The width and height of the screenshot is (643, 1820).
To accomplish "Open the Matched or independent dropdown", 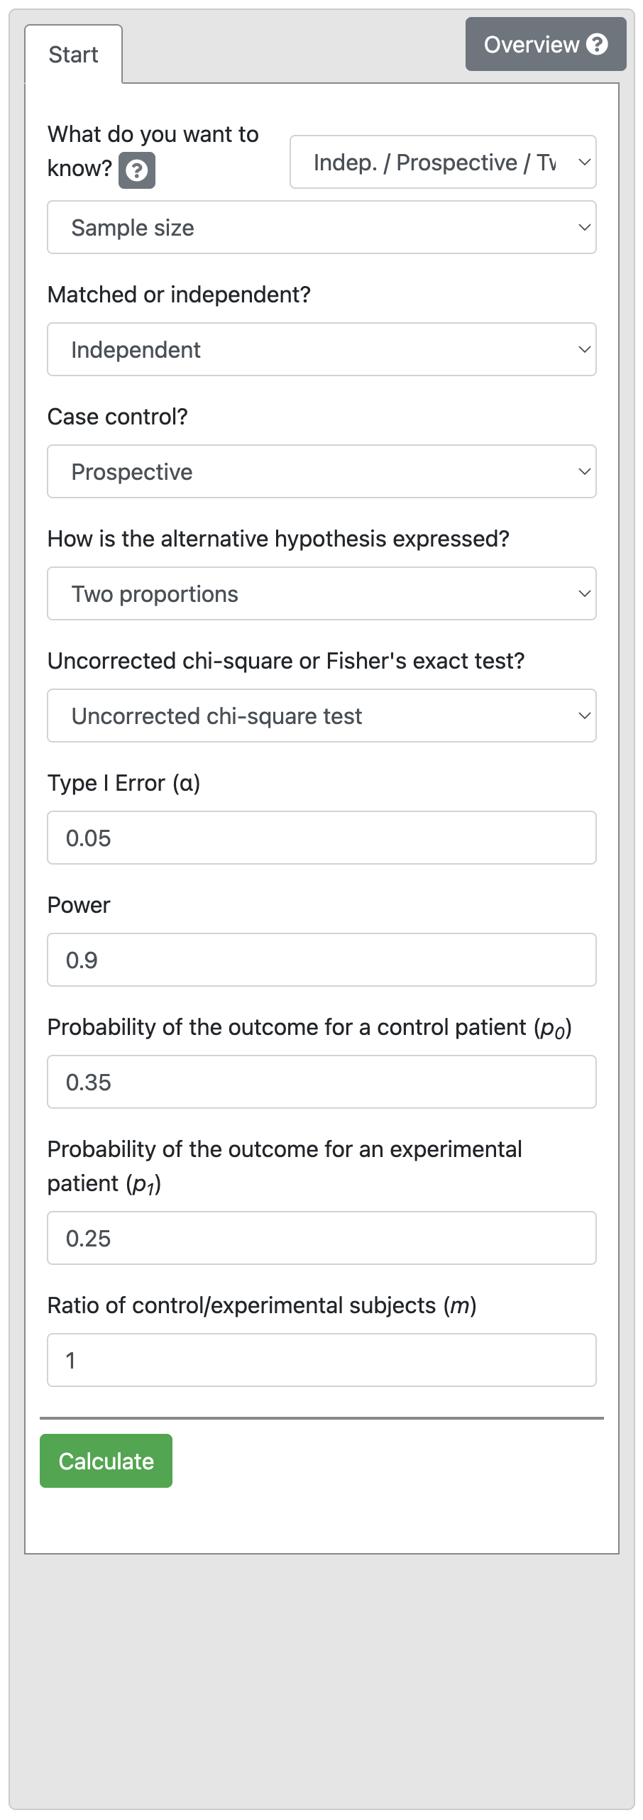I will [321, 350].
